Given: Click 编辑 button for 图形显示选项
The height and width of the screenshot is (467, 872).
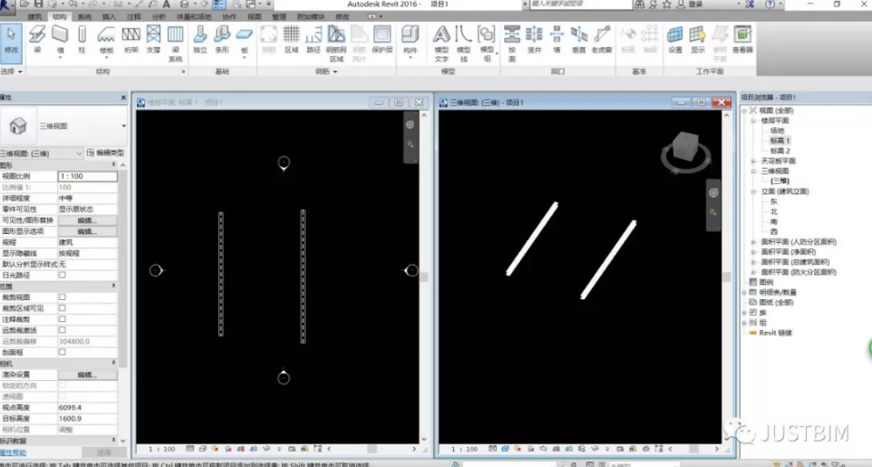Looking at the screenshot, I should [87, 231].
